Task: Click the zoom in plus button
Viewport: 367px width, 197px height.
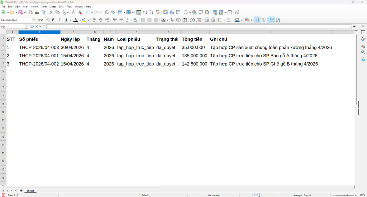Action: [x=356, y=195]
